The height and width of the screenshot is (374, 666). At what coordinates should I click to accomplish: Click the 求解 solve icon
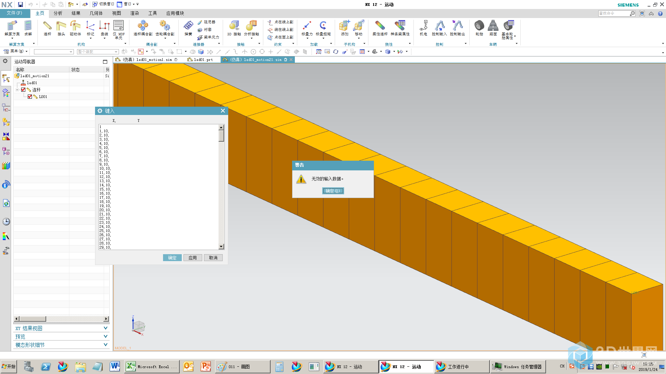coord(28,28)
